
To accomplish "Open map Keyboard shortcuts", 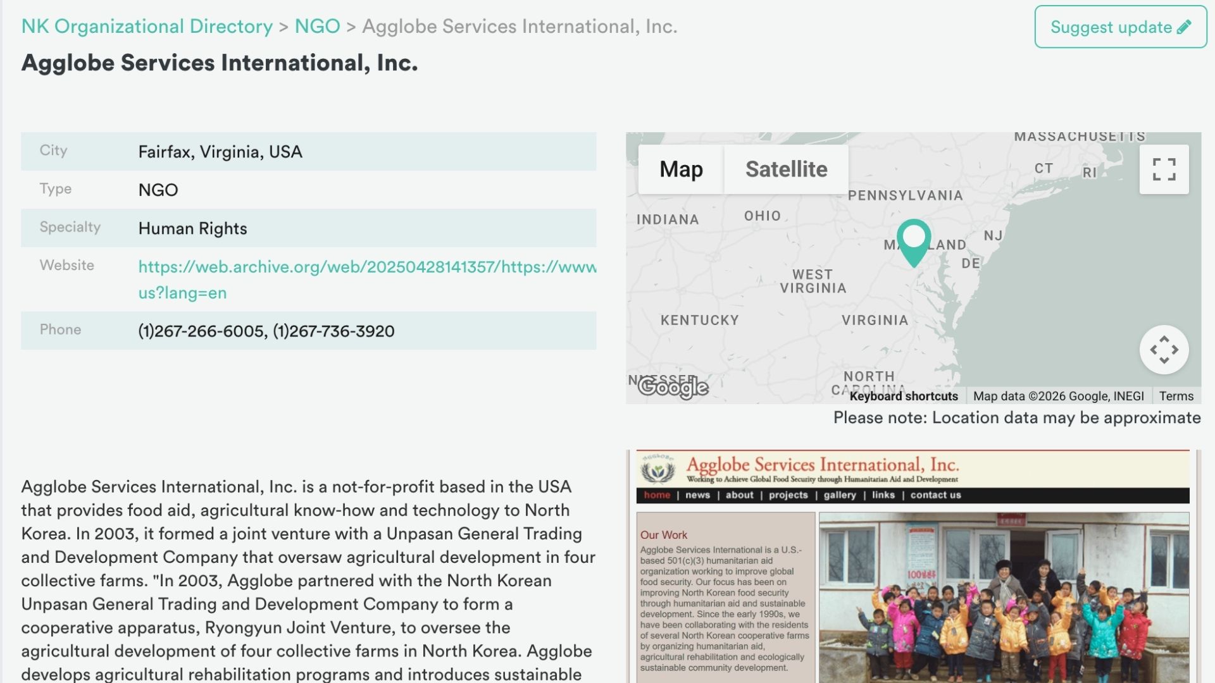I will [904, 397].
